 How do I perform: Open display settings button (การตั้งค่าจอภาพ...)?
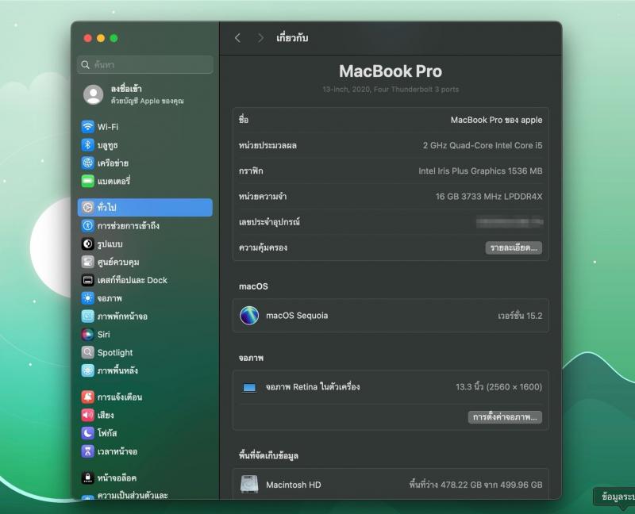pos(505,417)
